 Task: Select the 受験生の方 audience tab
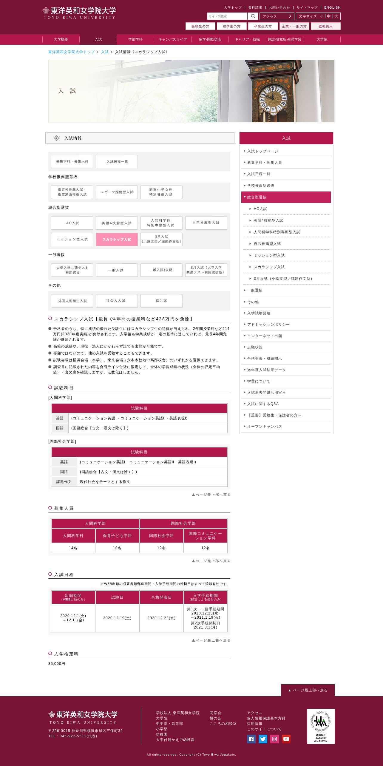(200, 26)
